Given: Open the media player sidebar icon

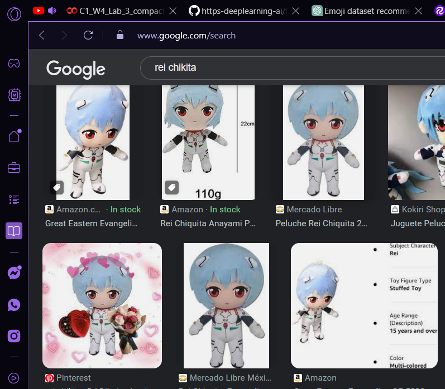Looking at the screenshot, I should (14, 377).
